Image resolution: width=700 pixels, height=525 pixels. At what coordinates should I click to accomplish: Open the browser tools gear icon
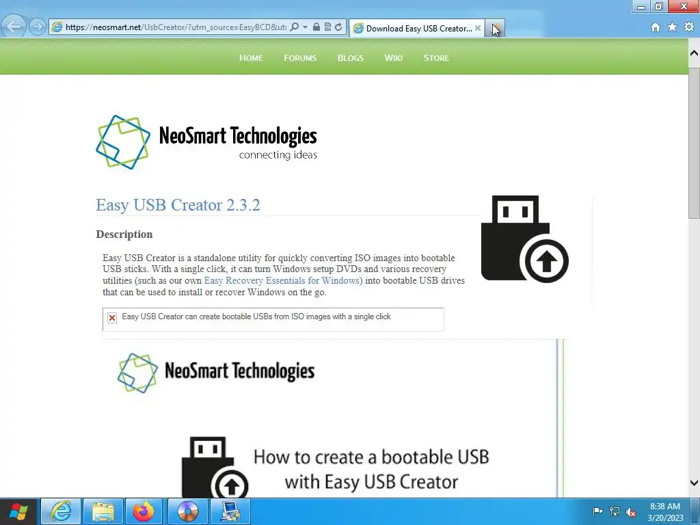click(689, 27)
